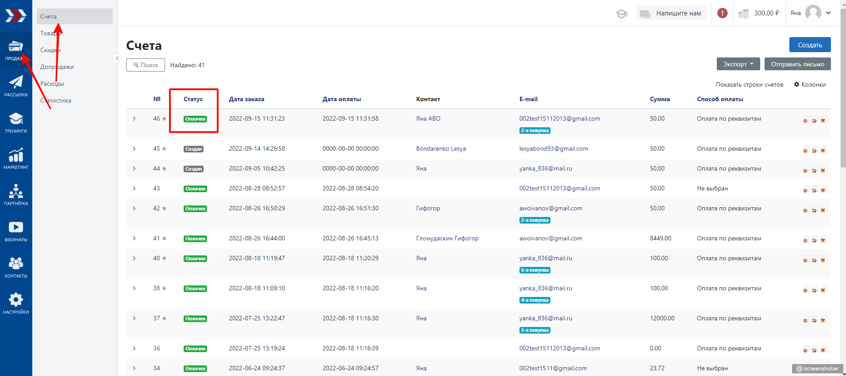
Task: Toggle the star next to order 45
Action: tap(164, 149)
